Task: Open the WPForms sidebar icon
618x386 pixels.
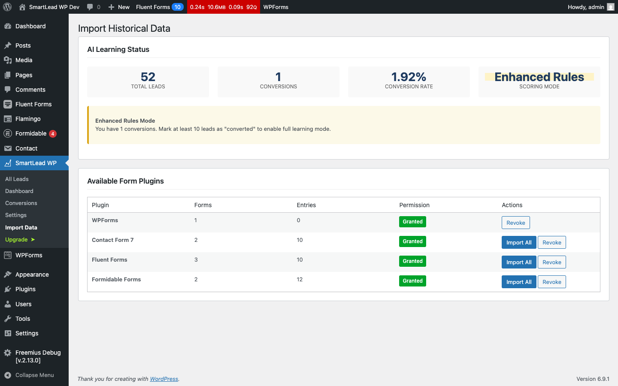Action: 9,255
